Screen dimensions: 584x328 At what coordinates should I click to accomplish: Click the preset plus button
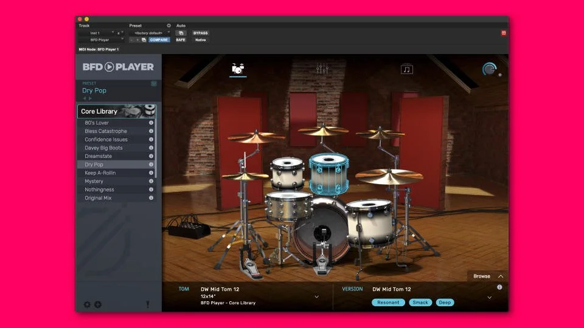coord(137,40)
